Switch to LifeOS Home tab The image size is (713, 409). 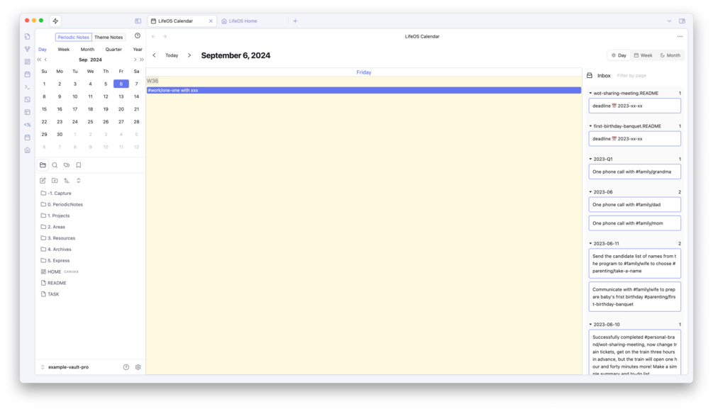tap(243, 21)
